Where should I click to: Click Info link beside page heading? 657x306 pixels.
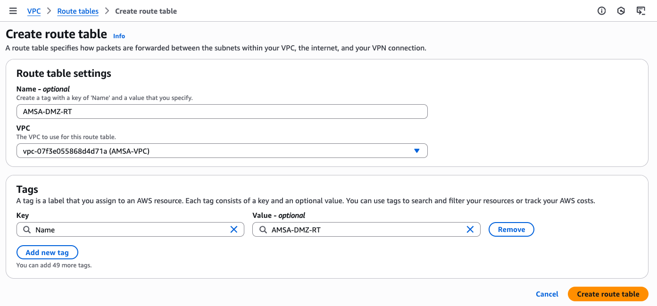[x=119, y=36]
